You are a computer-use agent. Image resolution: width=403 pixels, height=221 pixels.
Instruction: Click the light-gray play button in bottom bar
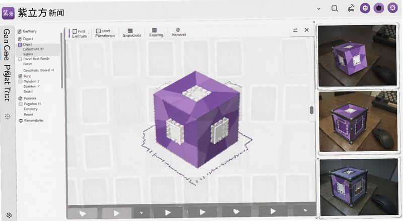(116, 213)
